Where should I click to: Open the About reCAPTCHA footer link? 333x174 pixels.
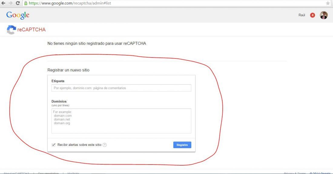pos(17,173)
